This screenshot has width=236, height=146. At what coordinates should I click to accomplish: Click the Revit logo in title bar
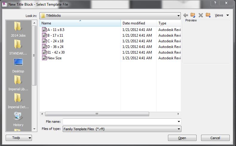pos(4,4)
